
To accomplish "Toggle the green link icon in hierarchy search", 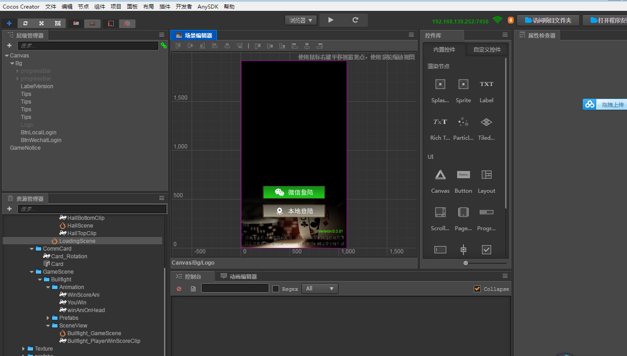I will 164,46.
